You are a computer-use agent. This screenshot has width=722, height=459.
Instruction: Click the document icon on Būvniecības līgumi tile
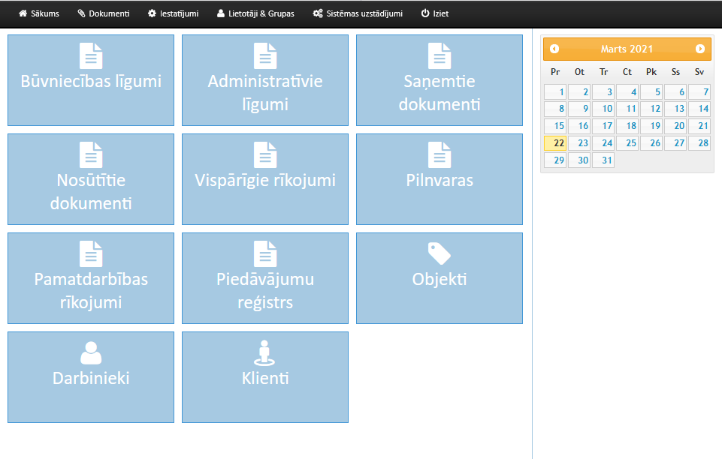point(91,56)
